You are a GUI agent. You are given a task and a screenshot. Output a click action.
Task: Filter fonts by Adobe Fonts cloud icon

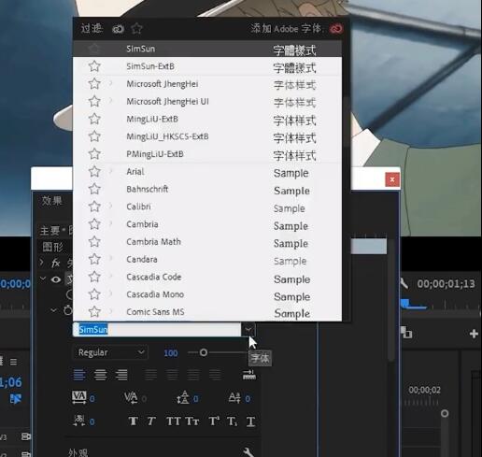pos(118,29)
